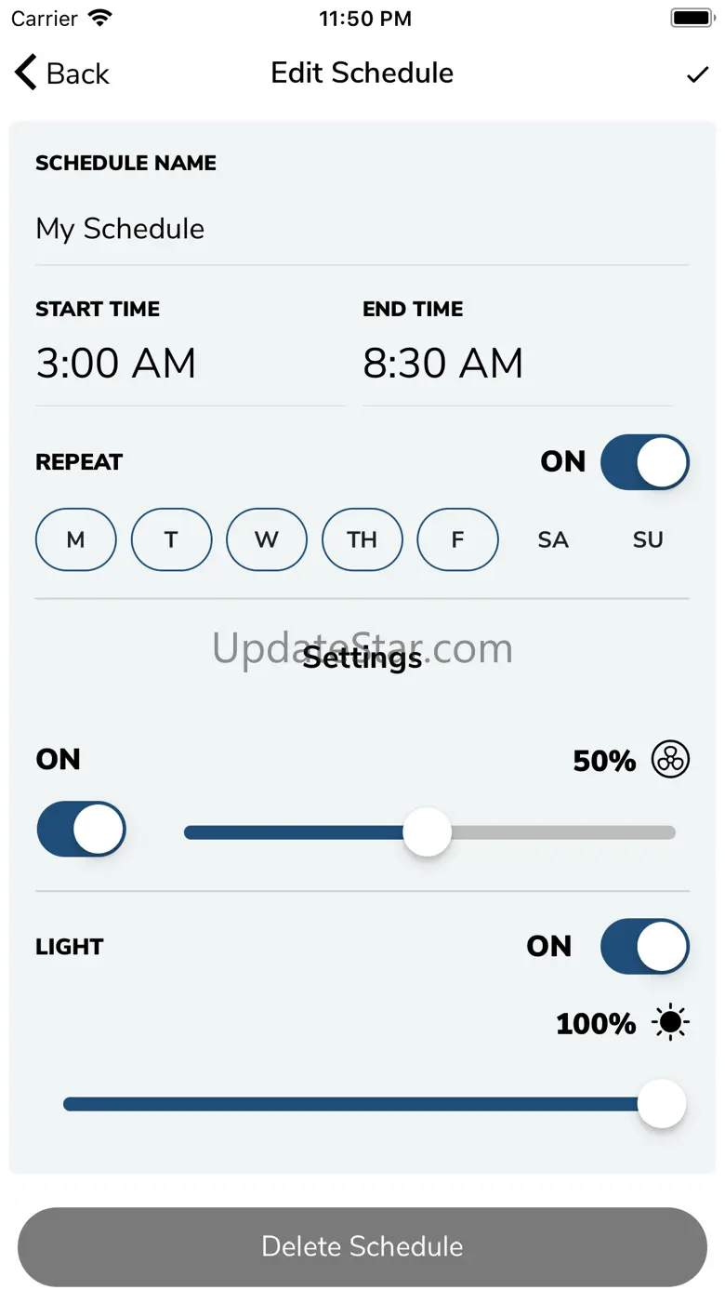Tap the light brightness sun icon

[670, 1023]
